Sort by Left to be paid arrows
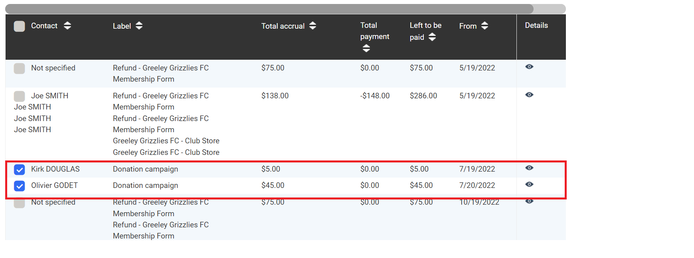 [432, 37]
